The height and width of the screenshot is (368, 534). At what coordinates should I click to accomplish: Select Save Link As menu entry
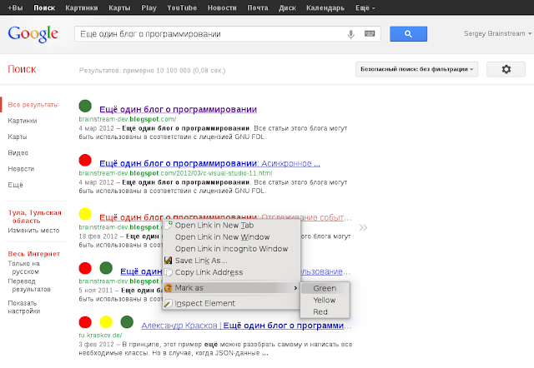231,261
